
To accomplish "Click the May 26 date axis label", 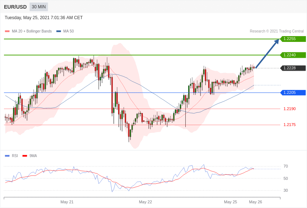I will [255, 202].
